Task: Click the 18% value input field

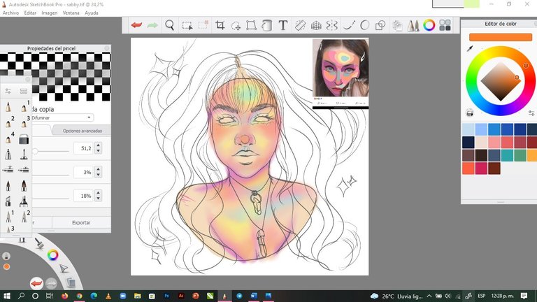Action: 83,196
